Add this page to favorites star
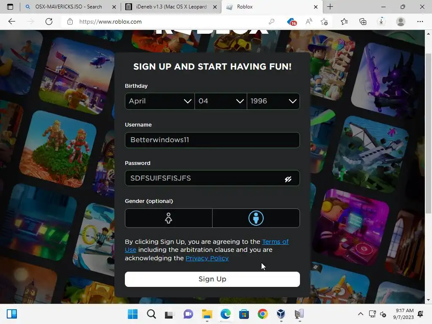 click(x=324, y=22)
